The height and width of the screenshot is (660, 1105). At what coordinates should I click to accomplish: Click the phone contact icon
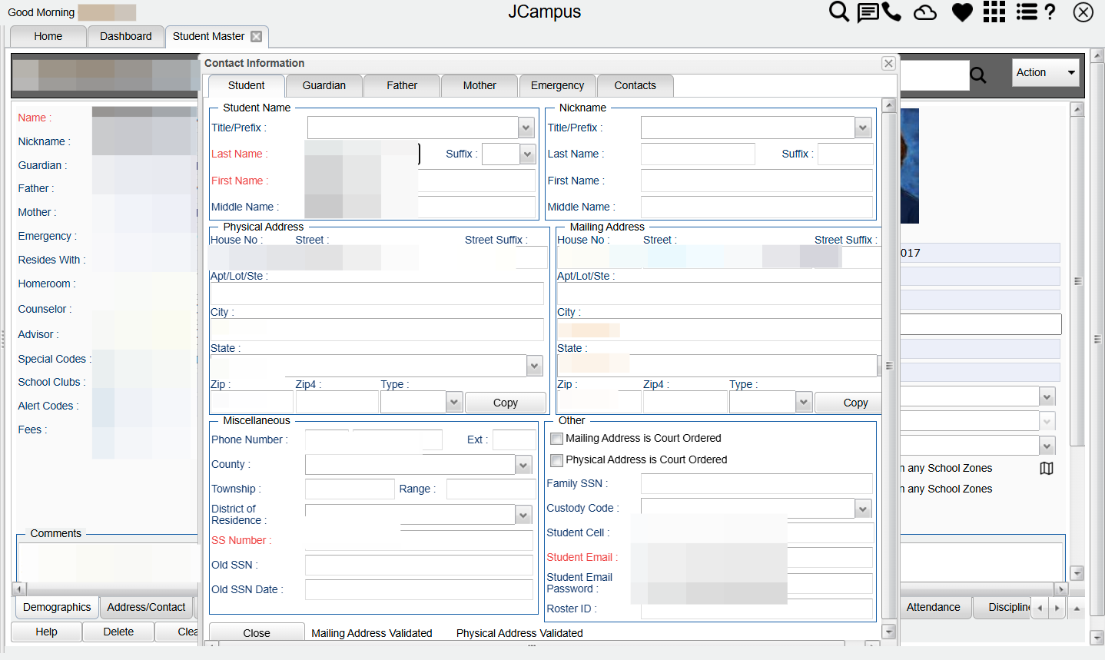[891, 12]
